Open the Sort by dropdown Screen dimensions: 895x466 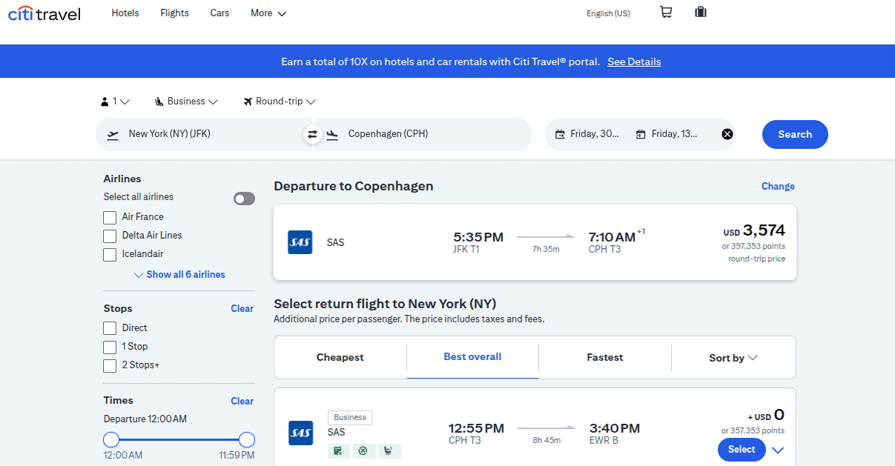click(x=732, y=357)
